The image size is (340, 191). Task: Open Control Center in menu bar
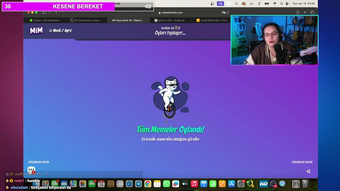(x=287, y=4)
